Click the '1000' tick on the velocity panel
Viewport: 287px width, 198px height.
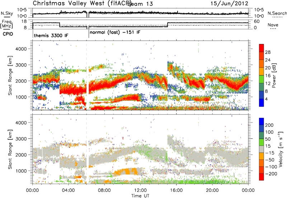(21, 171)
